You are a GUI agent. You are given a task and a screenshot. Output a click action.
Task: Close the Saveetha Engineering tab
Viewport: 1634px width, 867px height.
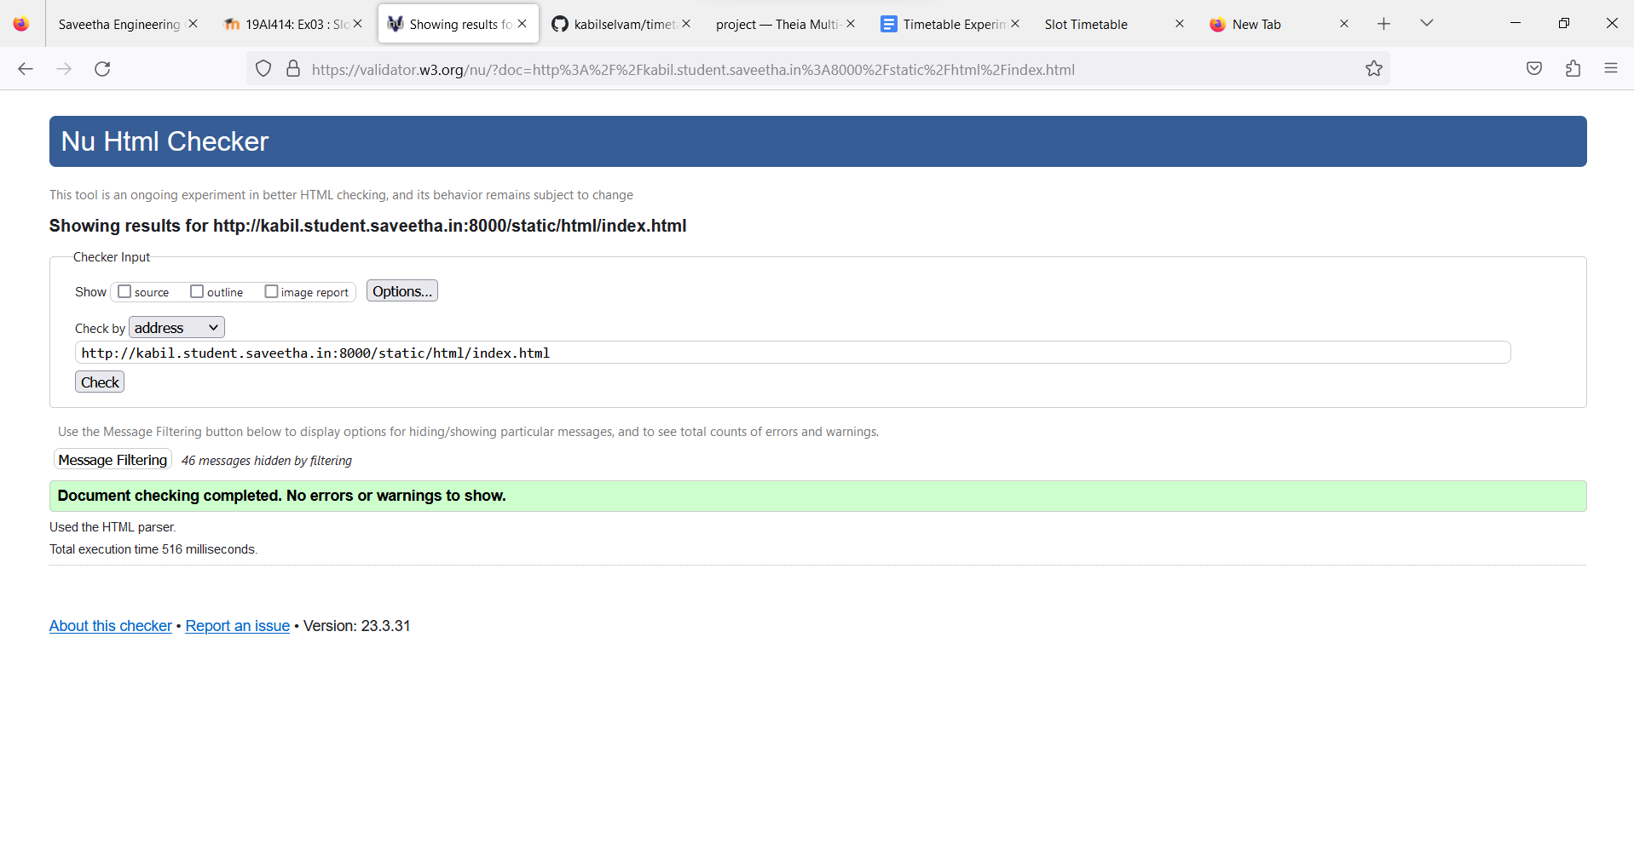coord(193,24)
